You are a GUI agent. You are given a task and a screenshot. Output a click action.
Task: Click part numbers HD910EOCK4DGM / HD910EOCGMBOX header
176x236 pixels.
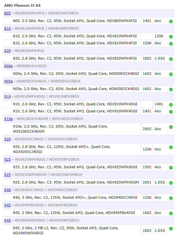point(50,119)
